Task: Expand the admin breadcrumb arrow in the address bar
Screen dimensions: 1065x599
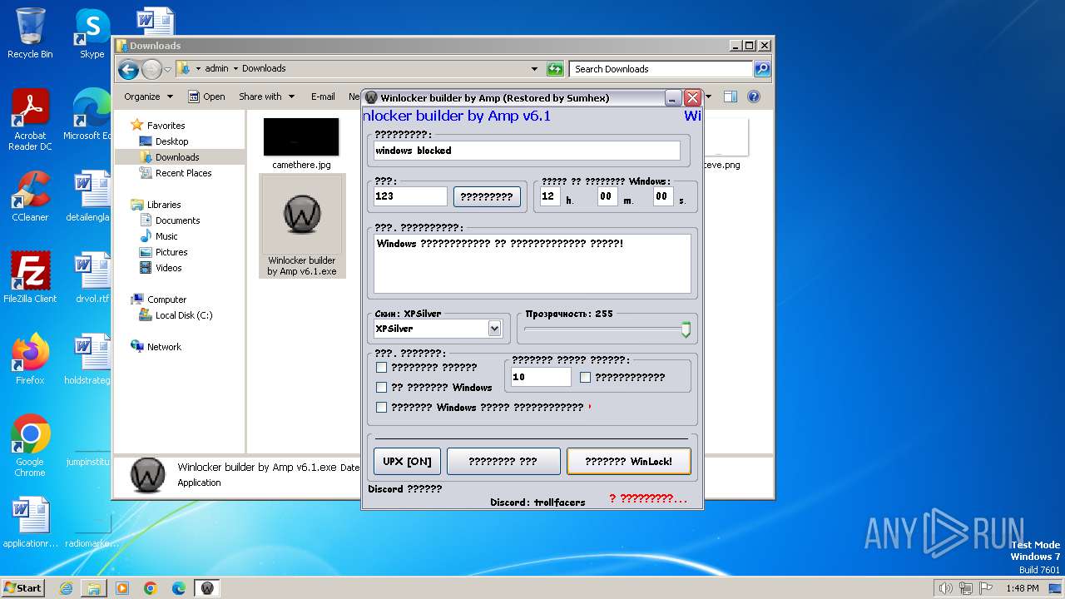Action: (235, 69)
